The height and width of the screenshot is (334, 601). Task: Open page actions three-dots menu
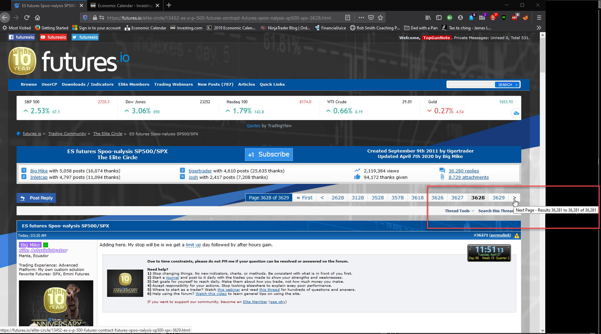(361, 18)
